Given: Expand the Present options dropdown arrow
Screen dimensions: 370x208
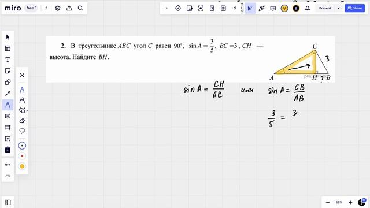Looking at the screenshot, I should [x=339, y=8].
